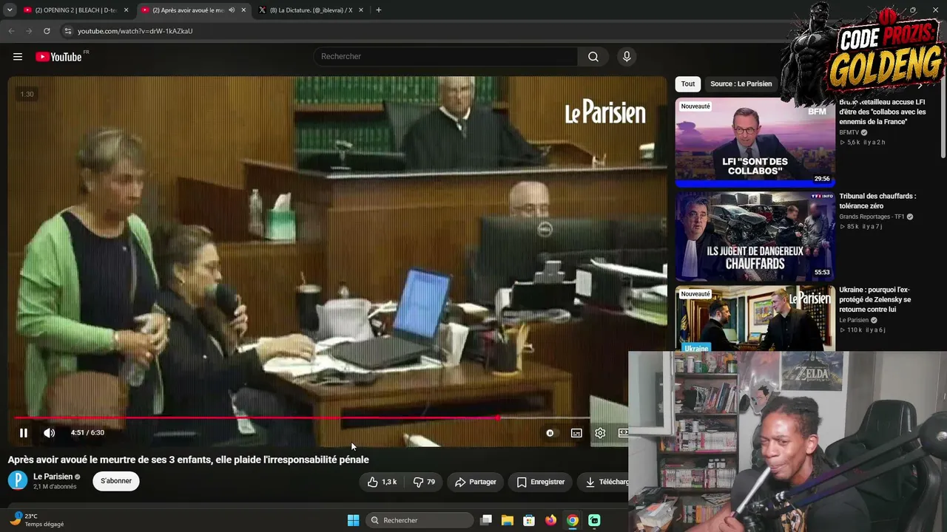947x532 pixels.
Task: Click the search magnifier button beside Rechercher
Action: 593,57
